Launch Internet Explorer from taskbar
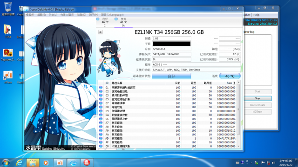This screenshot has height=167, width=298. [x=20, y=163]
